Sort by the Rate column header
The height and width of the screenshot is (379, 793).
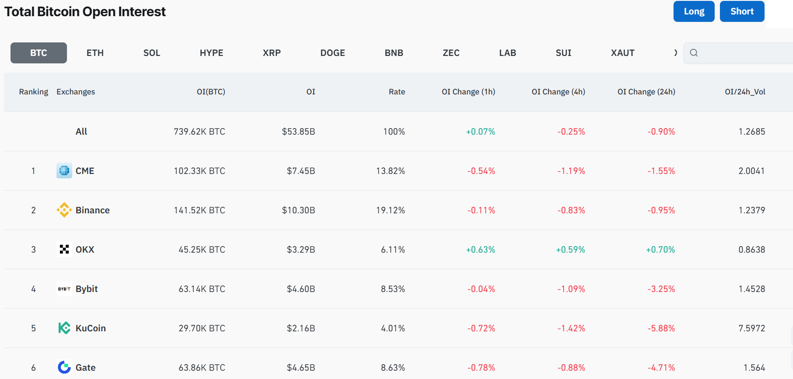point(397,92)
